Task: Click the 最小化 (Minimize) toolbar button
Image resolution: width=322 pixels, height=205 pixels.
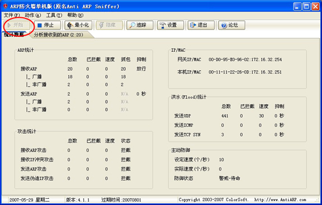Action: click(78, 25)
